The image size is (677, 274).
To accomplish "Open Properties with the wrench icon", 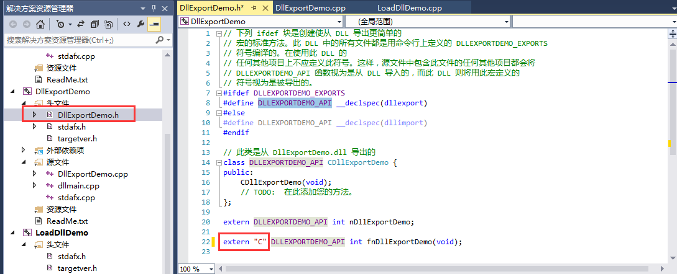I will click(x=140, y=24).
